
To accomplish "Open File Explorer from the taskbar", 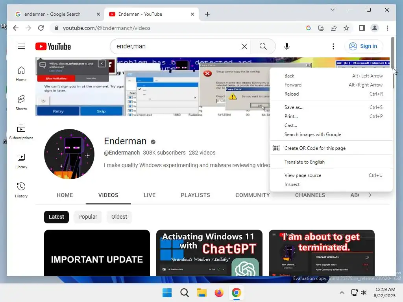I will [x=202, y=293].
